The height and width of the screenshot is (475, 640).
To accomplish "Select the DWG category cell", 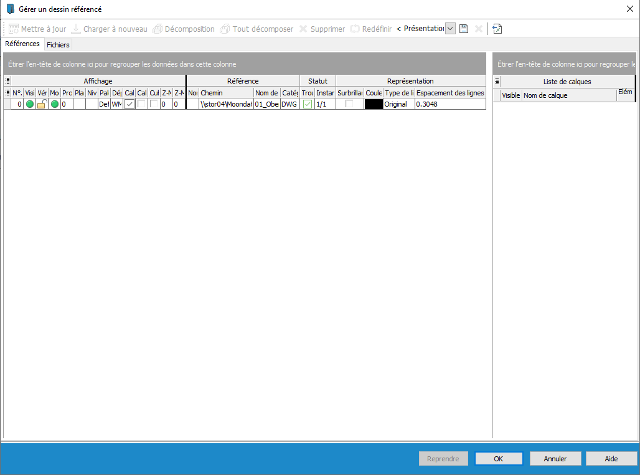I will [x=289, y=104].
